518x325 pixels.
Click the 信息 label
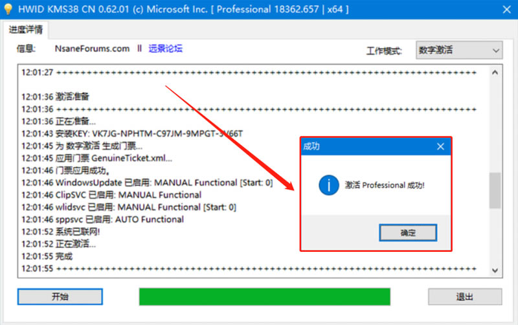point(26,49)
